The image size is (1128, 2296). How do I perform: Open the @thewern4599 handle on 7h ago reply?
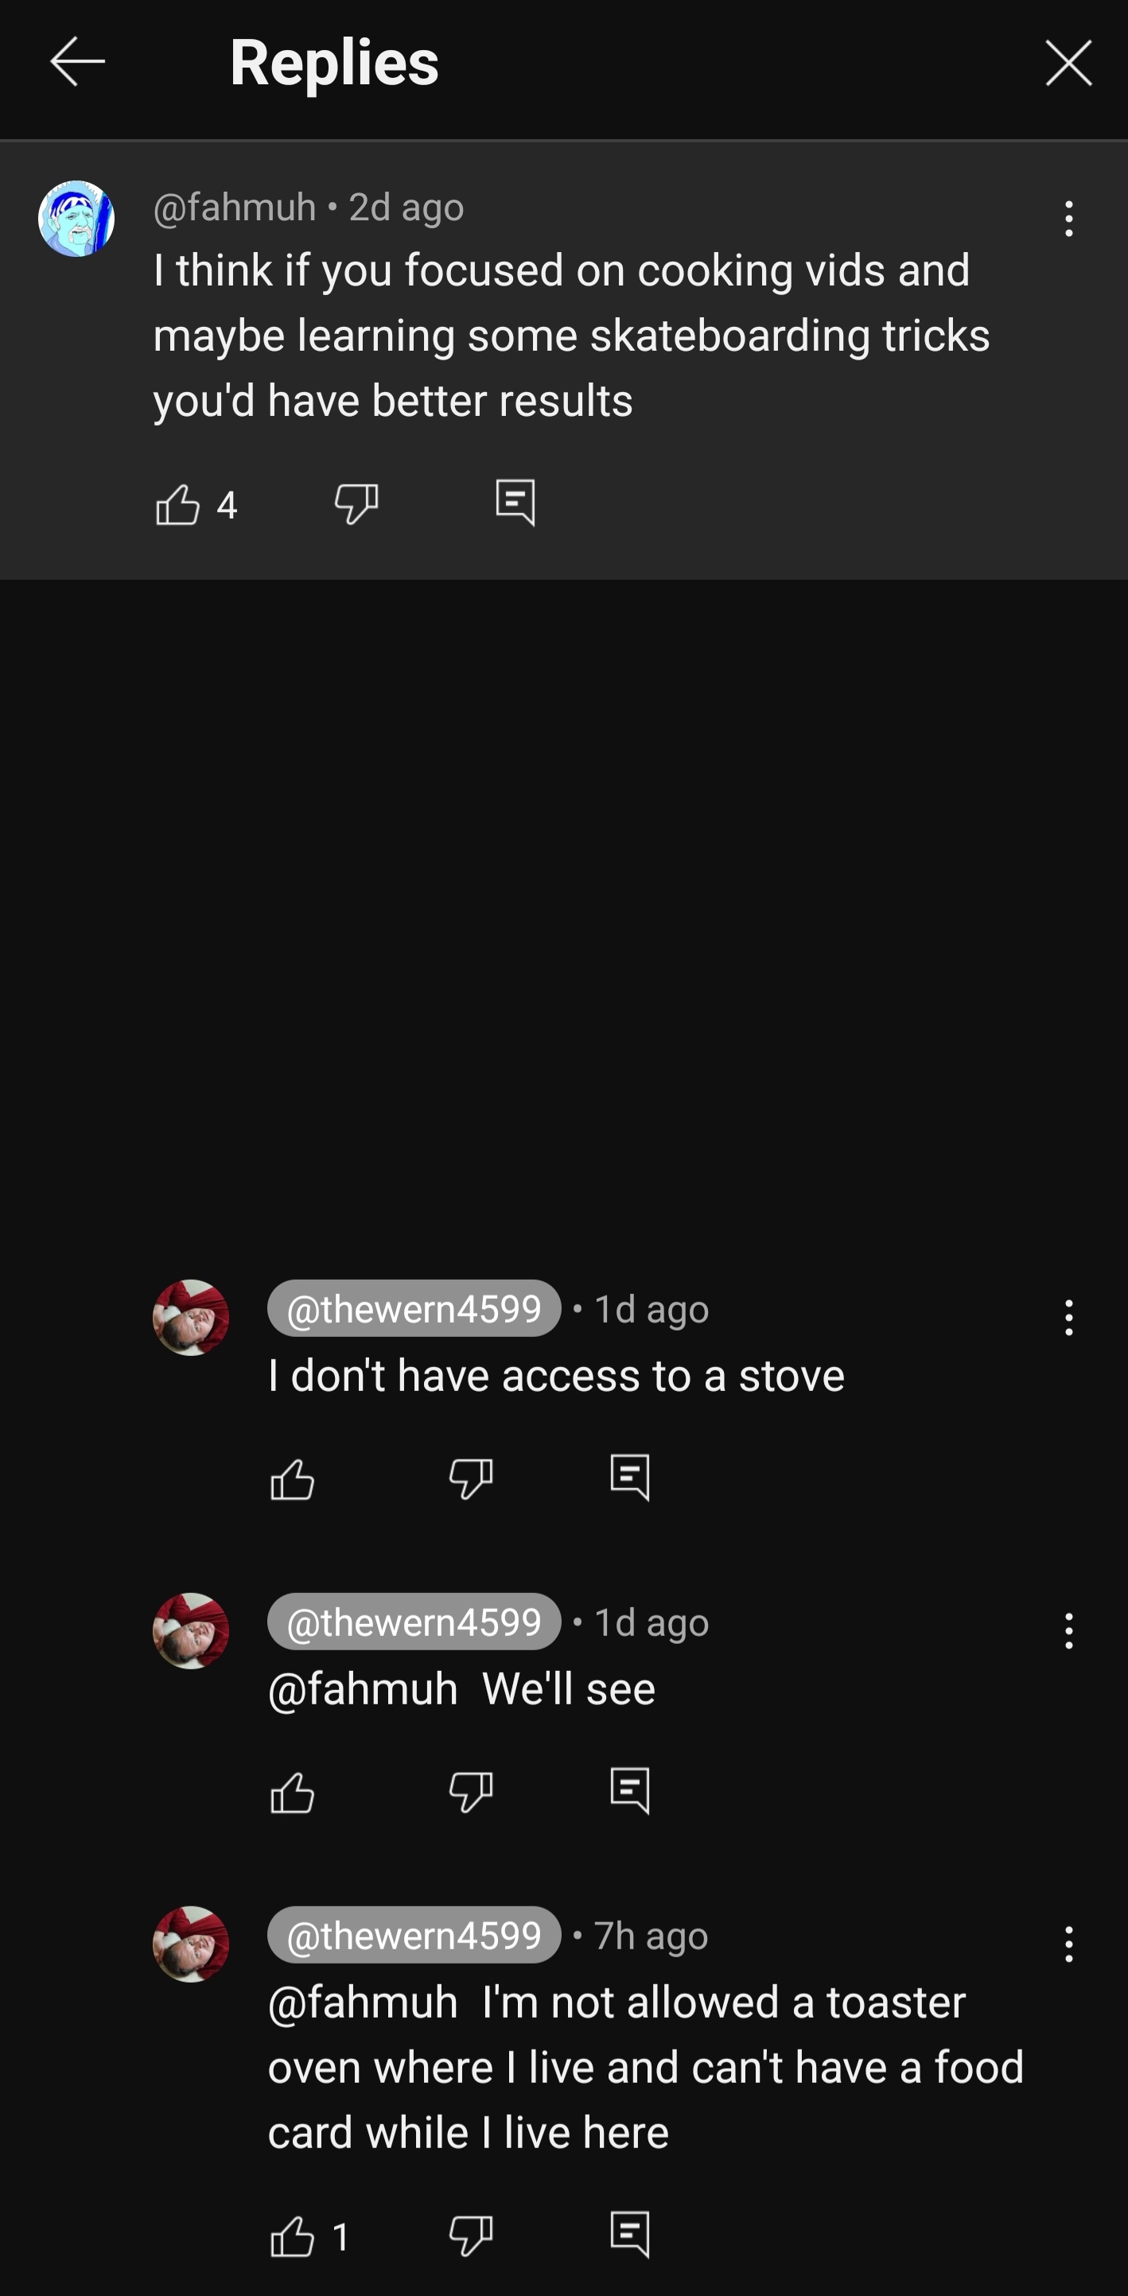coord(414,1935)
